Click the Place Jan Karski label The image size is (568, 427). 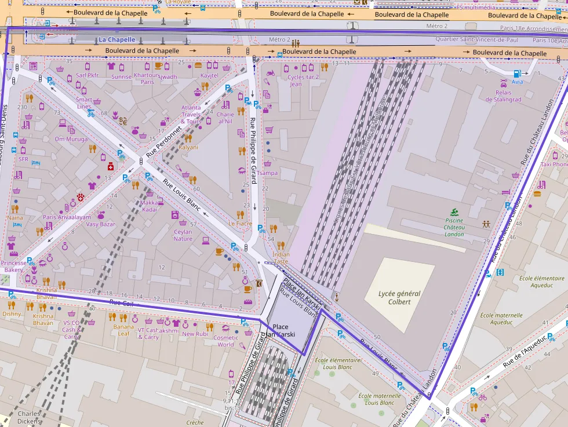(281, 330)
